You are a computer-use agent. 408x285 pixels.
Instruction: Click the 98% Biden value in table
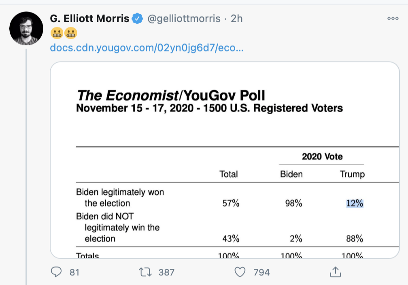pos(293,203)
